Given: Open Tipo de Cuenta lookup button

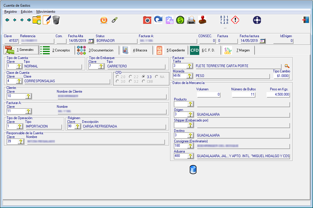Looking at the screenshot, I should (19, 66).
